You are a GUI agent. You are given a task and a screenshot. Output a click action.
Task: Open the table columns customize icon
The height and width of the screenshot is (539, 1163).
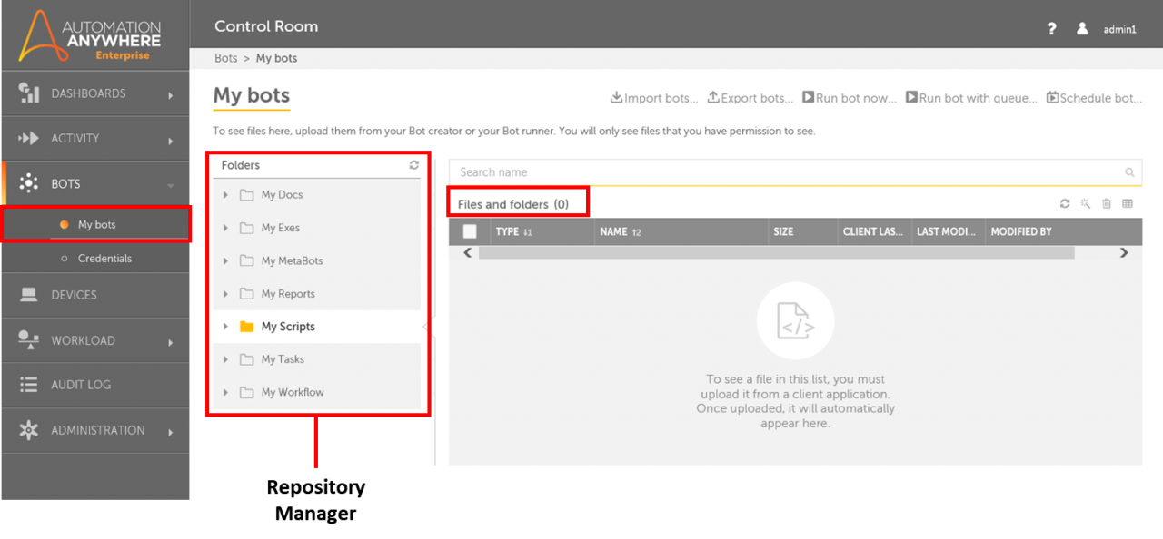[x=1128, y=204]
